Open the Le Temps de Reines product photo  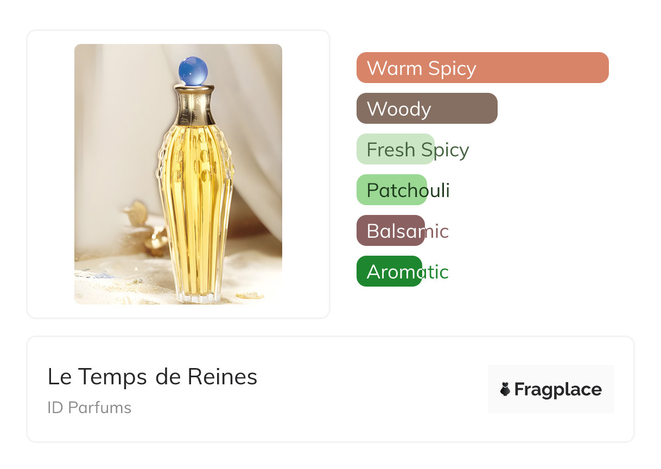178,174
